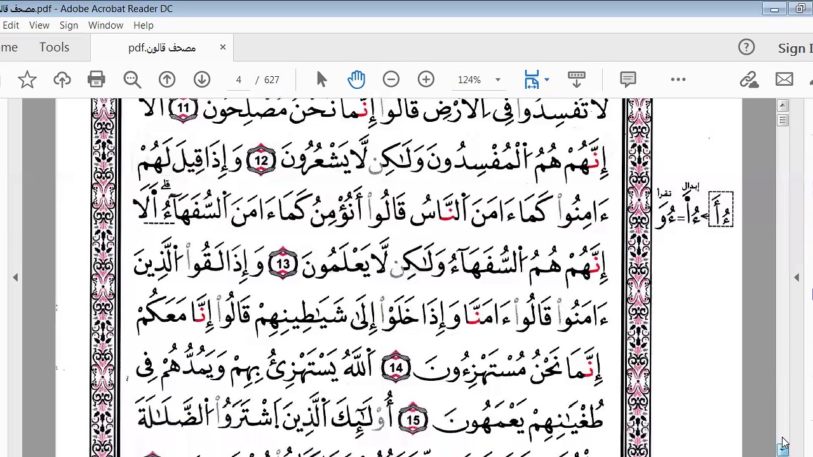
Task: Click verse marker 13 in the page
Action: click(283, 264)
